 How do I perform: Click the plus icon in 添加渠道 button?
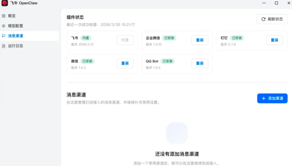[x=263, y=98]
